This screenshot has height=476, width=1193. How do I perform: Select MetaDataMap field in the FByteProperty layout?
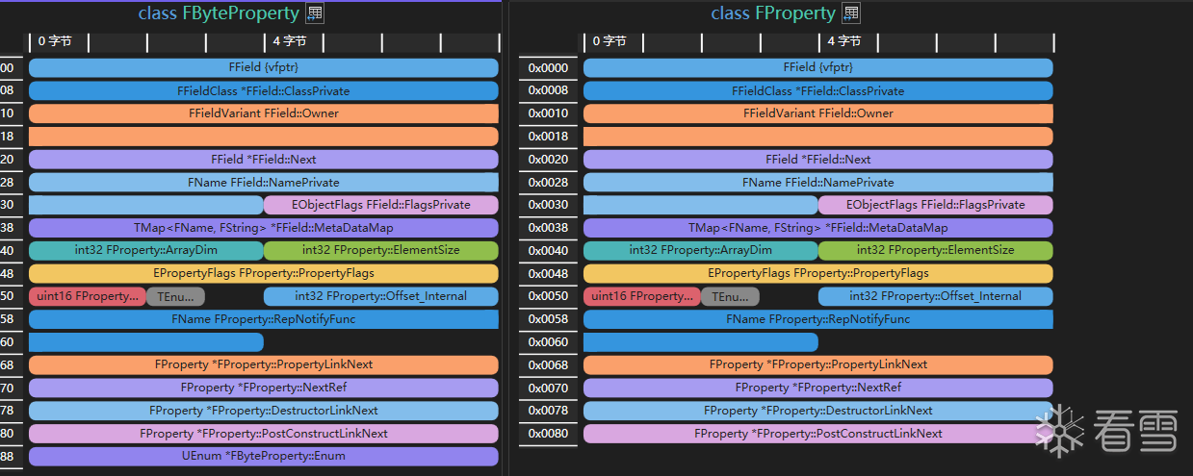pyautogui.click(x=263, y=228)
